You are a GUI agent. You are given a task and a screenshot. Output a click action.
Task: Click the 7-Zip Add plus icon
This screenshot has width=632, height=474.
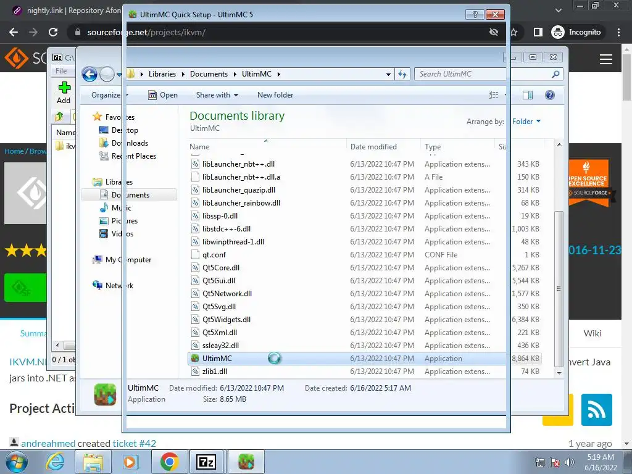pos(64,88)
